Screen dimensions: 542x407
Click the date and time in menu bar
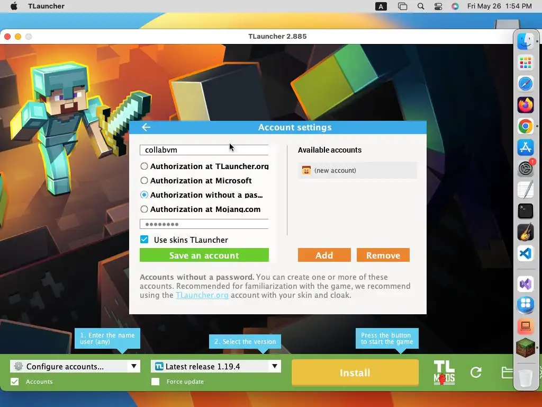[500, 6]
